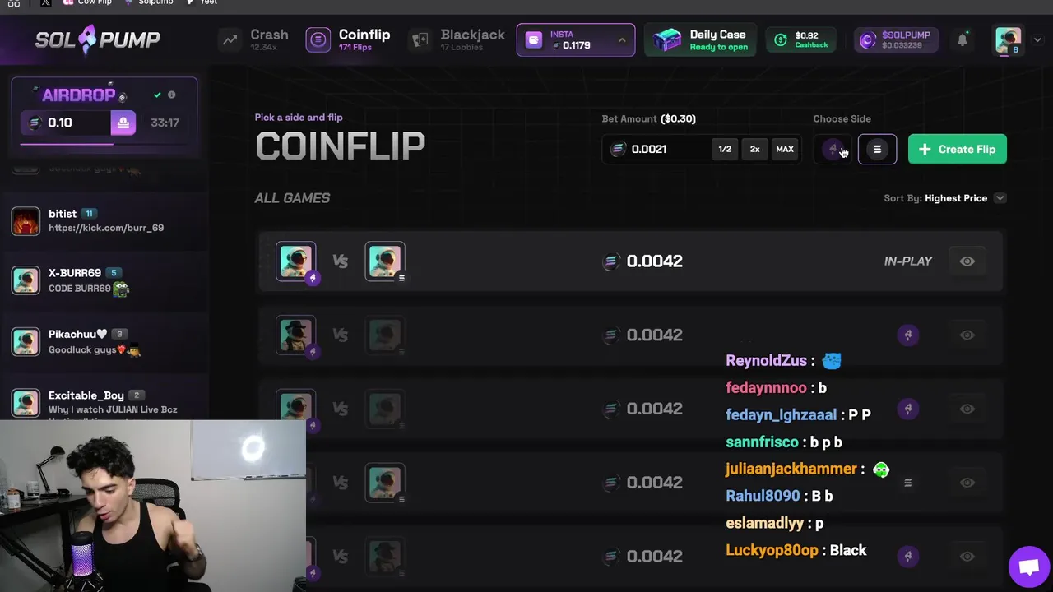This screenshot has width=1053, height=592.
Task: Open the notifications bell icon
Action: (962, 39)
